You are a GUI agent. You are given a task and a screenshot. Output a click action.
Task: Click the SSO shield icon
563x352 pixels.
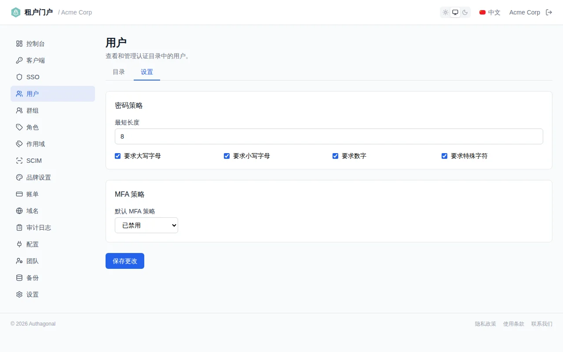click(x=19, y=77)
